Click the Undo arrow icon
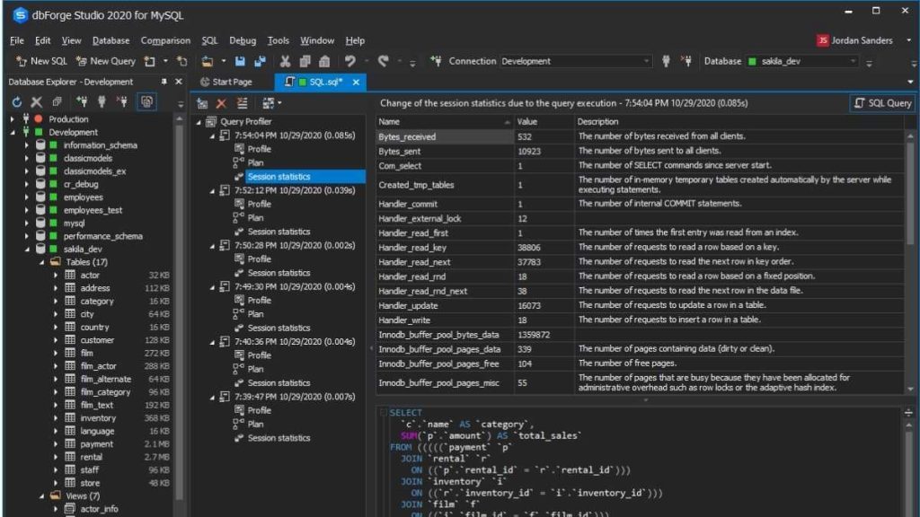Viewport: 920px width, 517px height. click(x=350, y=61)
